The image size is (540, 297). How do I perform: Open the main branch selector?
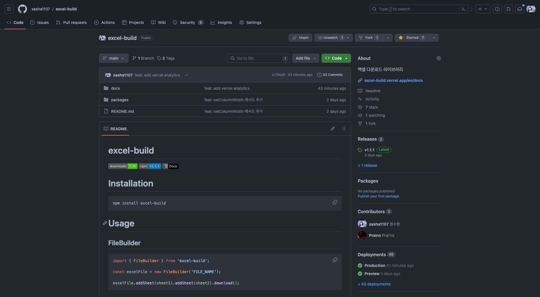[x=114, y=58]
